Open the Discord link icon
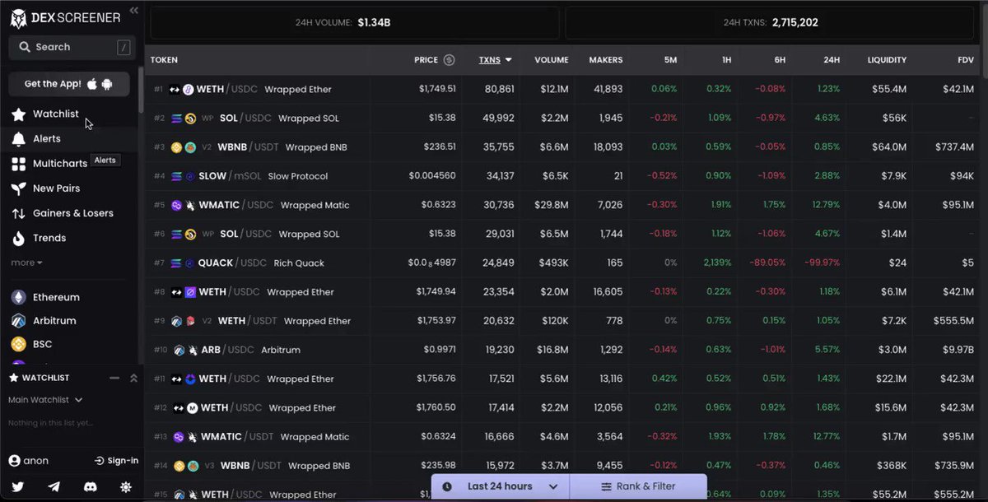988x502 pixels. point(90,487)
